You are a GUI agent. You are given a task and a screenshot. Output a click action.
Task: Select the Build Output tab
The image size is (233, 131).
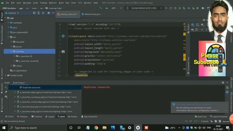pos(19,83)
